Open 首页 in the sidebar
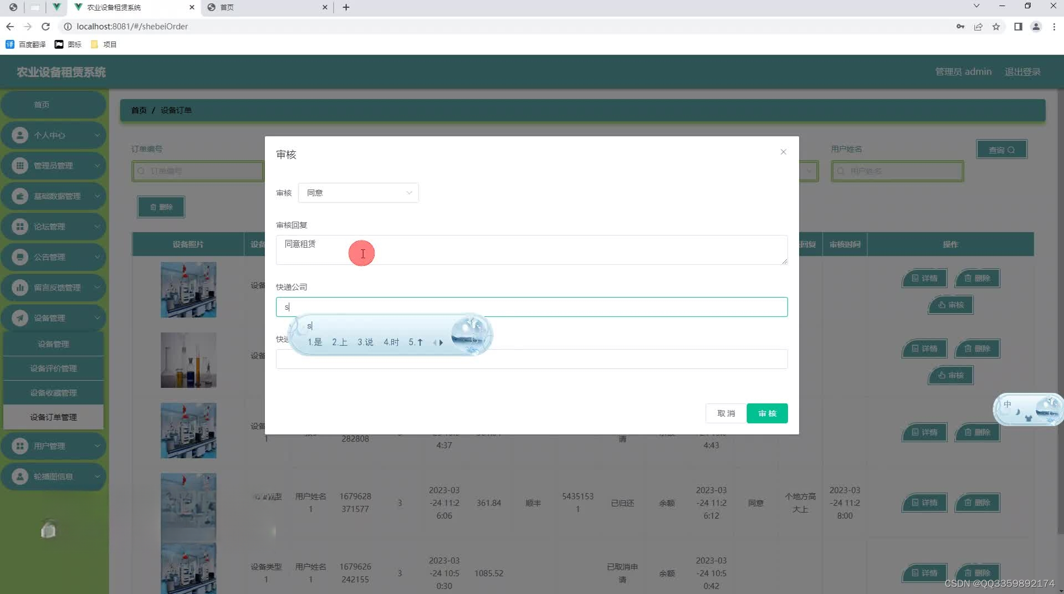 (x=53, y=105)
